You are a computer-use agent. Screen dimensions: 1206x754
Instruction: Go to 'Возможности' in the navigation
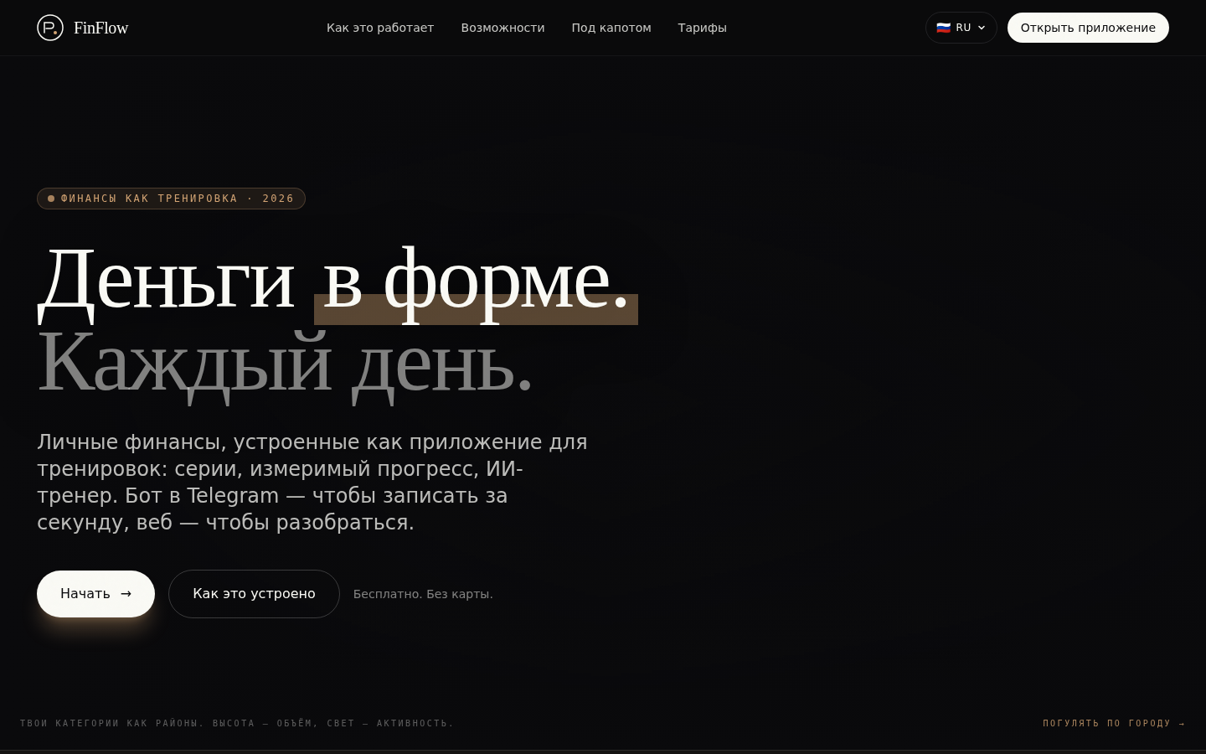pyautogui.click(x=502, y=28)
